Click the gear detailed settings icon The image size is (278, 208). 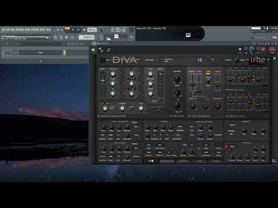(x=101, y=50)
